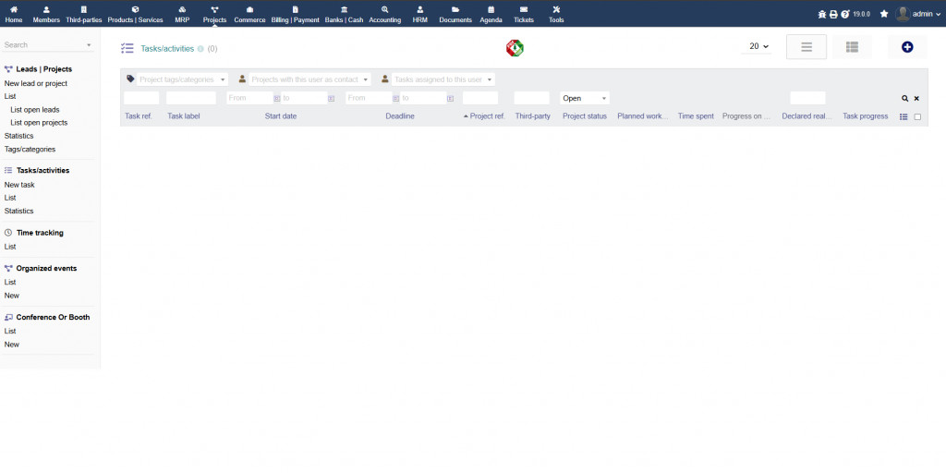Open the Documents module

455,14
